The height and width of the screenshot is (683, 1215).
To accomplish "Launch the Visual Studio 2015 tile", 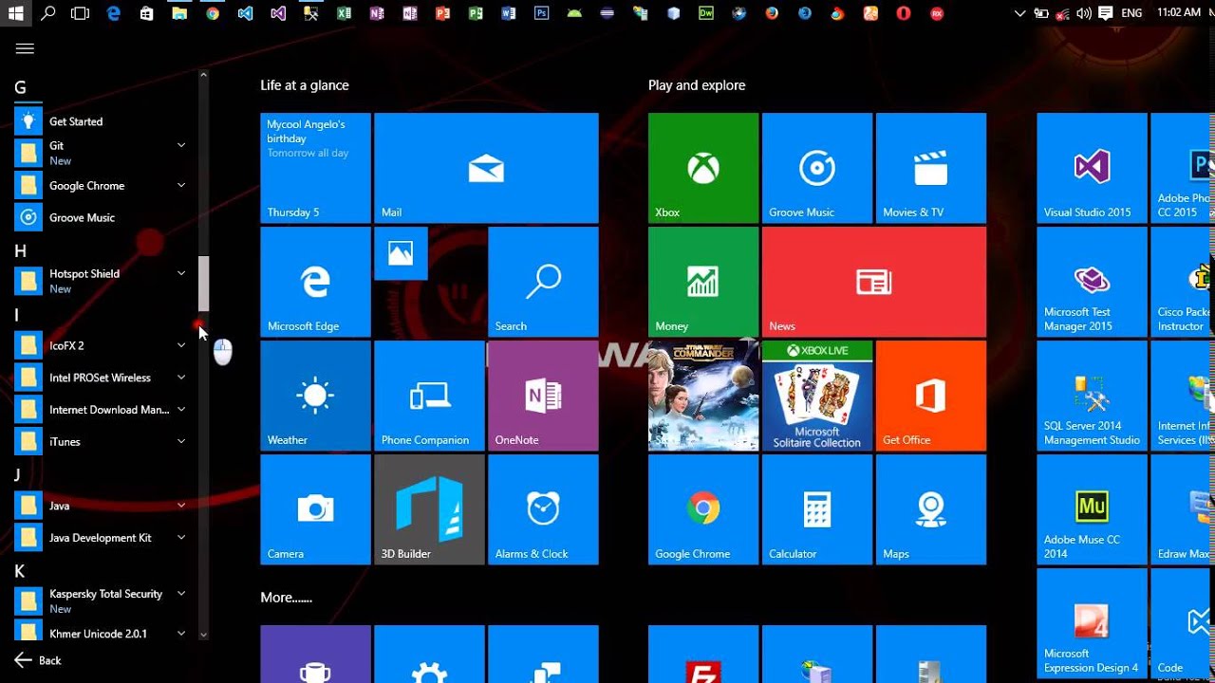I will (x=1092, y=168).
